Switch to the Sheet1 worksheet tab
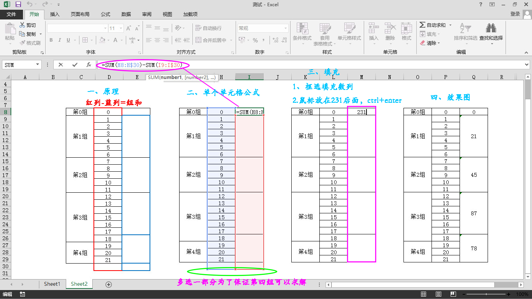This screenshot has width=532, height=299. point(52,284)
